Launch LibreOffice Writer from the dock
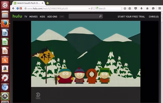 (5, 32)
